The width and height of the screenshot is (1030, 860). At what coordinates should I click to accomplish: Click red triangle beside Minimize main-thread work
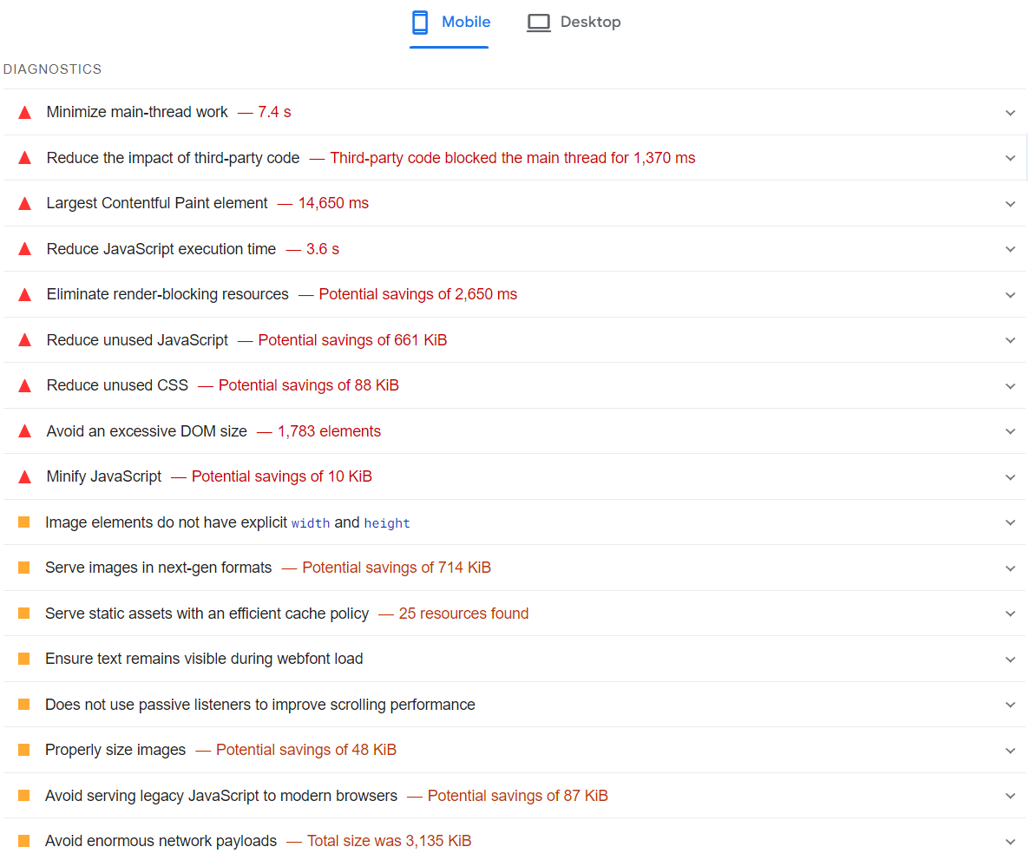[x=25, y=112]
